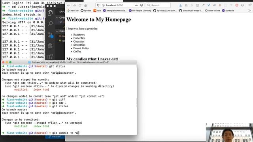Open the itp-dwd GitHub bookmark
The height and width of the screenshot is (142, 253).
tap(86, 11)
